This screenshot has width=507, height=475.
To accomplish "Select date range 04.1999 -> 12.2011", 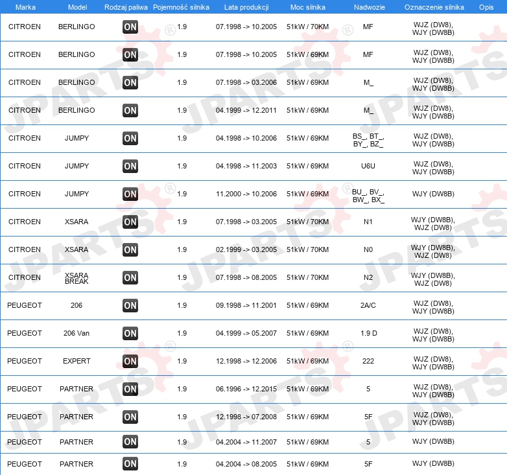I will point(246,110).
